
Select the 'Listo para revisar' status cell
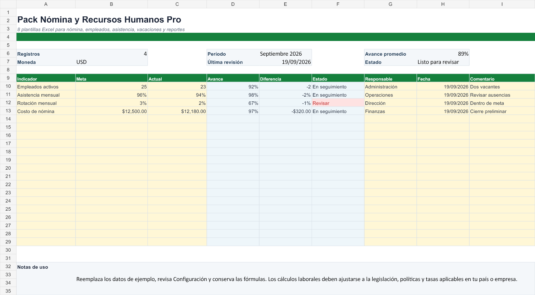click(443, 62)
